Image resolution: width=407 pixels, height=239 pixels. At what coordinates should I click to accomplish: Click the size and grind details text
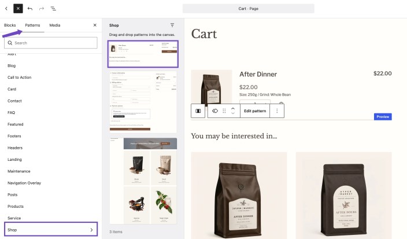[265, 94]
